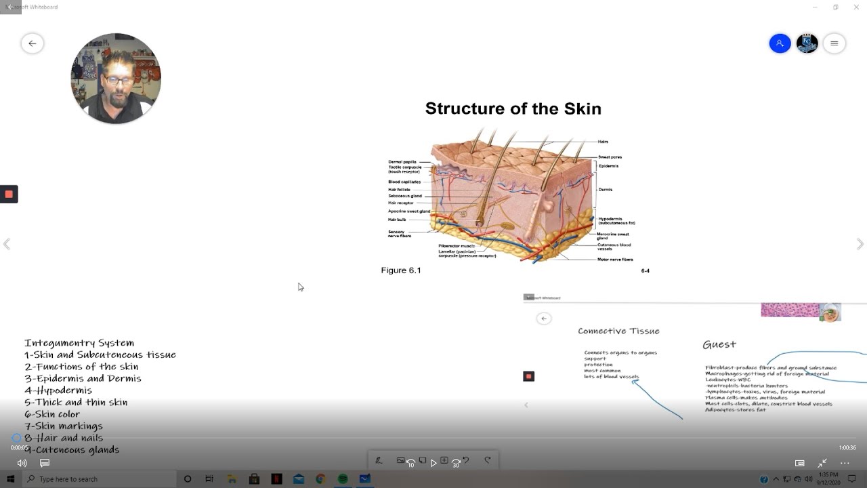Image resolution: width=867 pixels, height=488 pixels.
Task: Click the skin cross-section diagram image
Action: (511, 195)
